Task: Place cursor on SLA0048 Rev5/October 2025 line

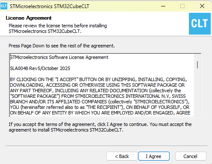Action: coord(40,68)
